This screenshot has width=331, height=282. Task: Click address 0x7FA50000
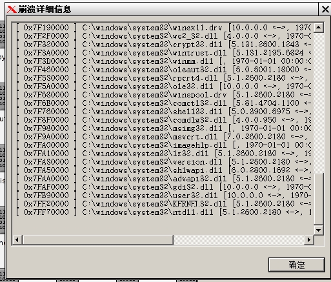(x=46, y=170)
